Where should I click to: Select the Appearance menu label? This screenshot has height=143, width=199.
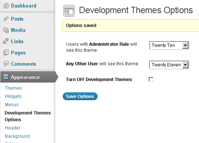(25, 77)
